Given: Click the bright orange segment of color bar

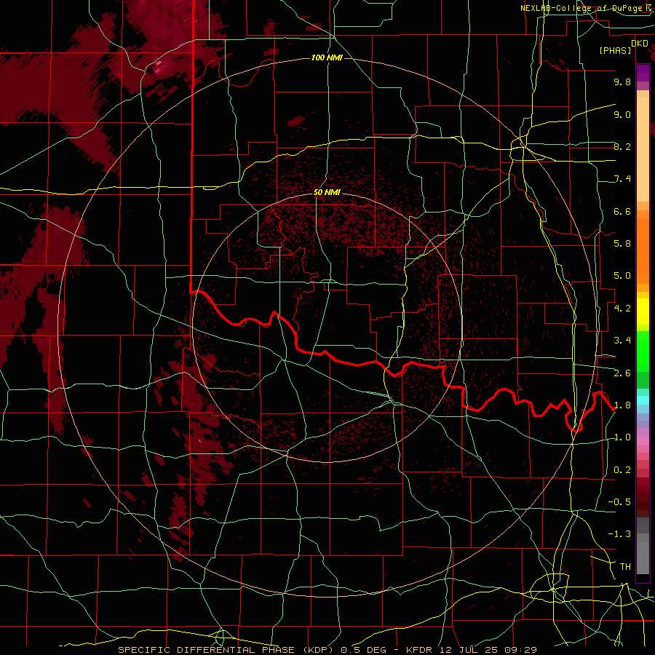Looking at the screenshot, I should [643, 252].
